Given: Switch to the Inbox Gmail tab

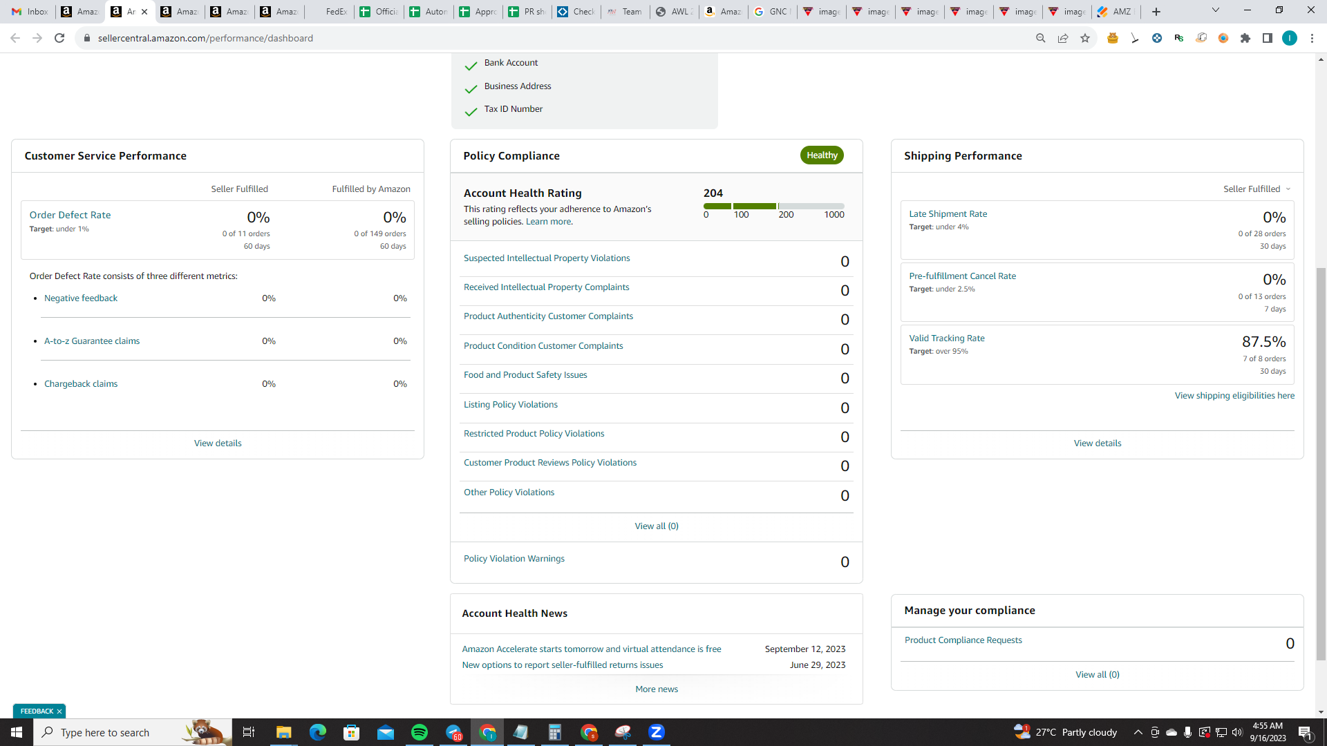Looking at the screenshot, I should (30, 12).
